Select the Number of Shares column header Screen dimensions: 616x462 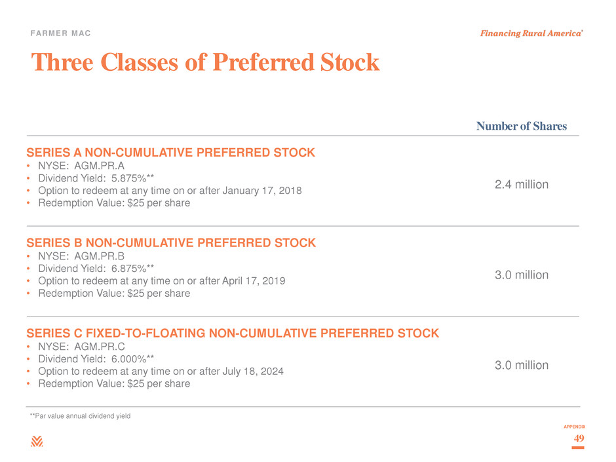[x=522, y=126]
